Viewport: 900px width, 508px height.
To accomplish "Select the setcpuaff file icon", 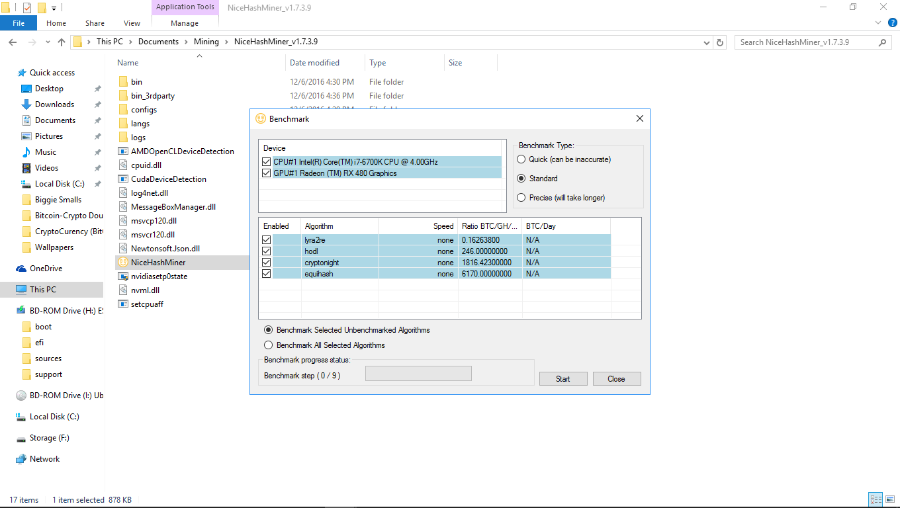I will click(123, 304).
